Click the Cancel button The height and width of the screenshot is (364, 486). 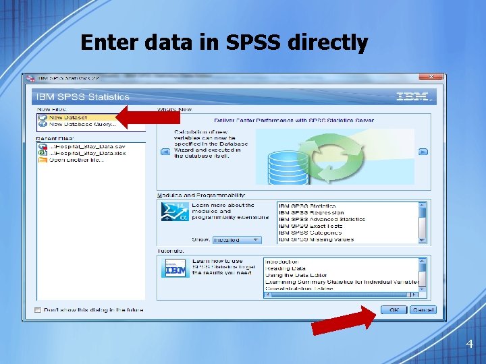coord(423,310)
